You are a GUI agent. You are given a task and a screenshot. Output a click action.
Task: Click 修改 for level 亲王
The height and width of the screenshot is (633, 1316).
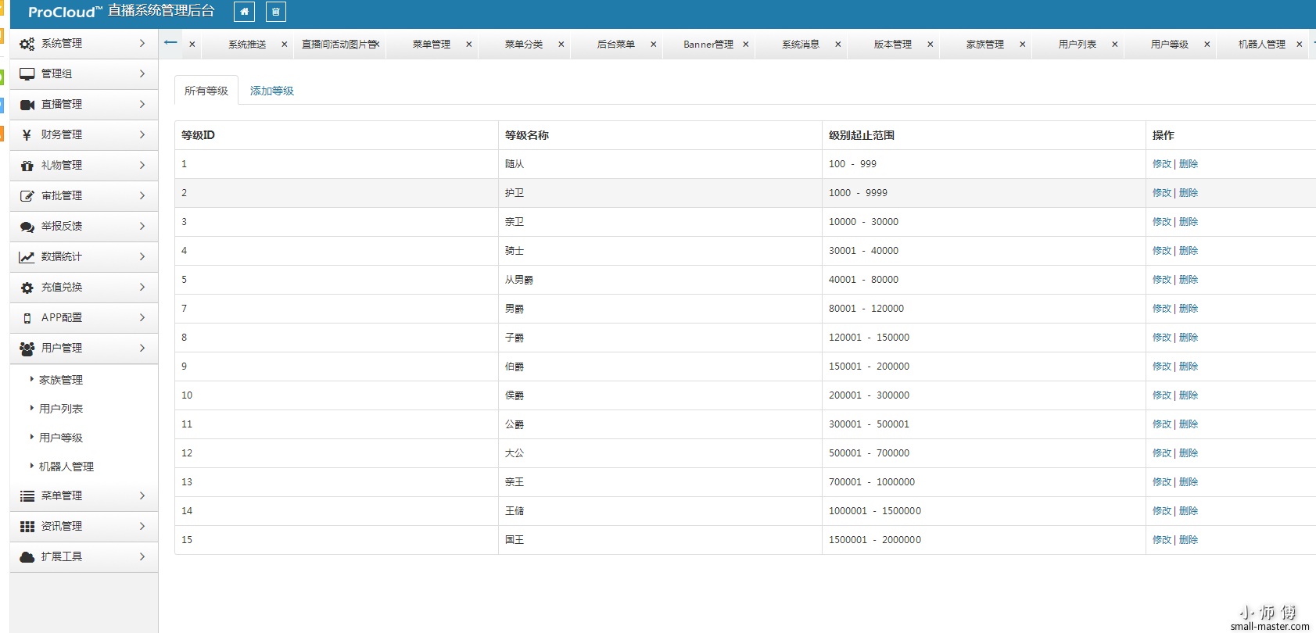tap(1162, 482)
